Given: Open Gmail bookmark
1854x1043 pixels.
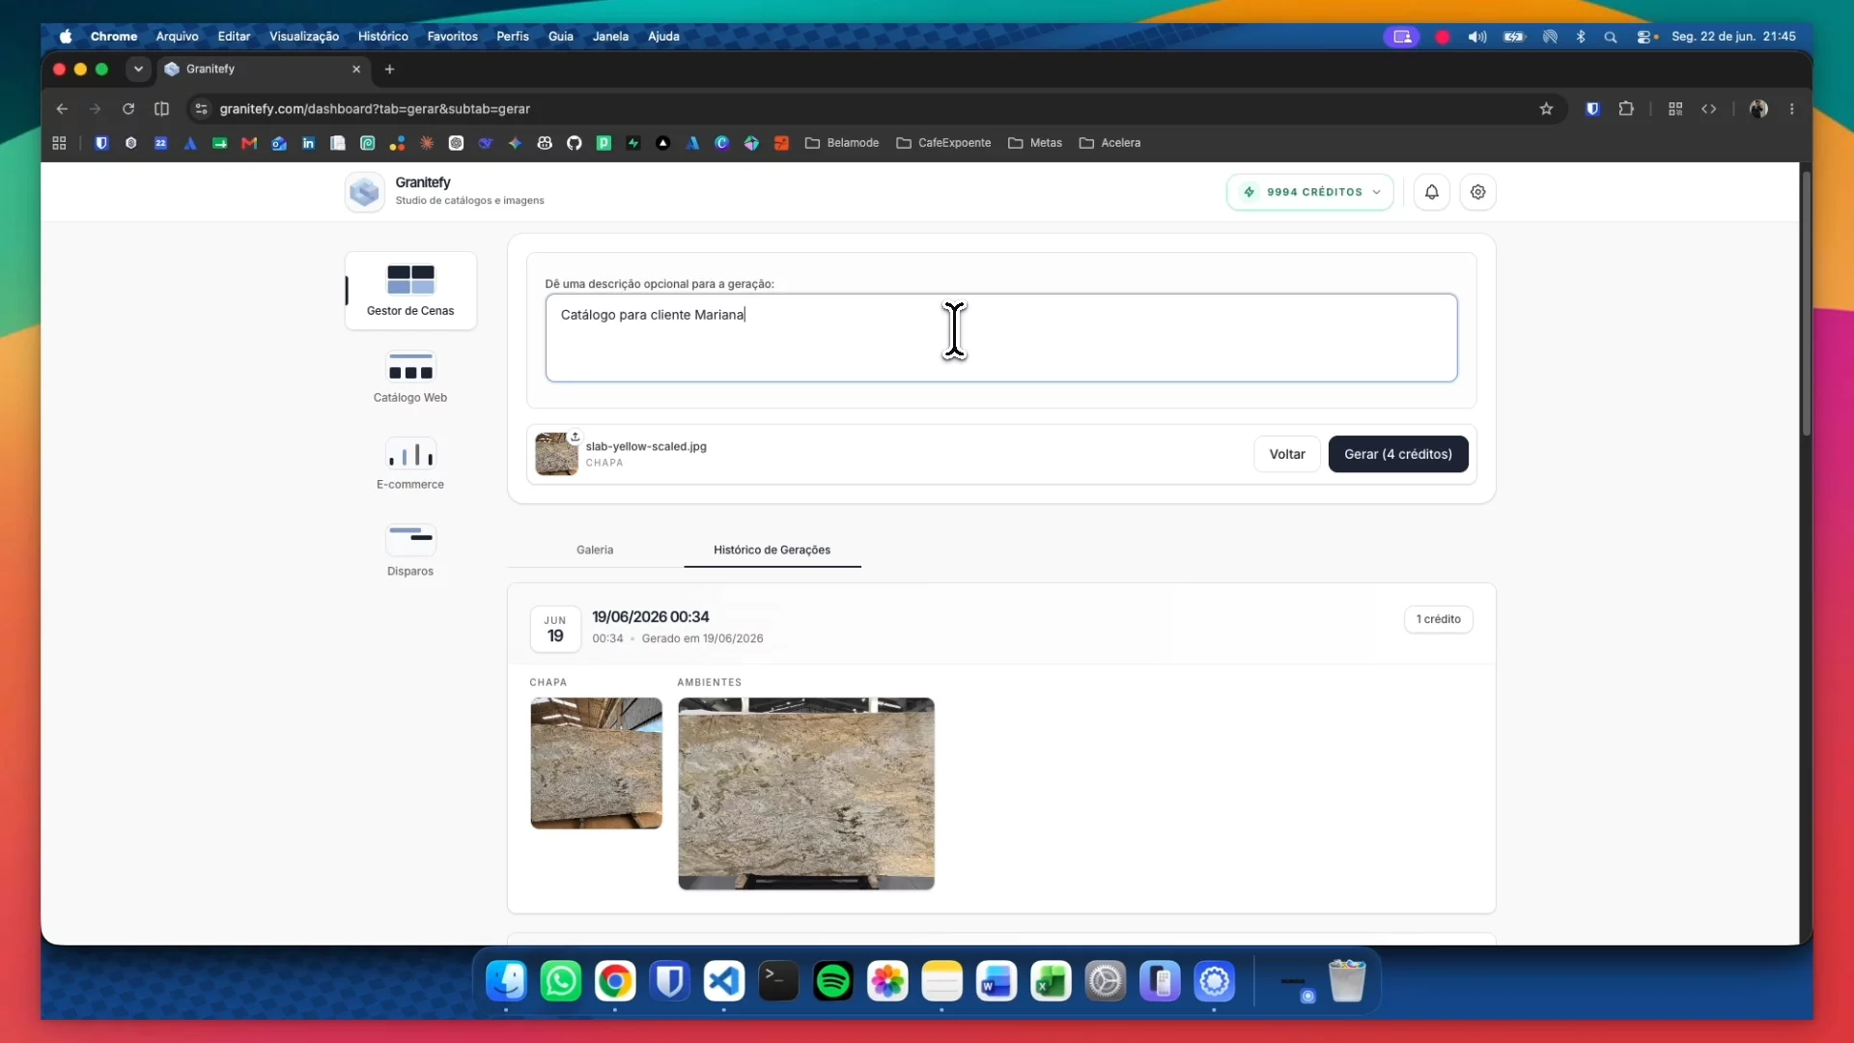Looking at the screenshot, I should [249, 143].
